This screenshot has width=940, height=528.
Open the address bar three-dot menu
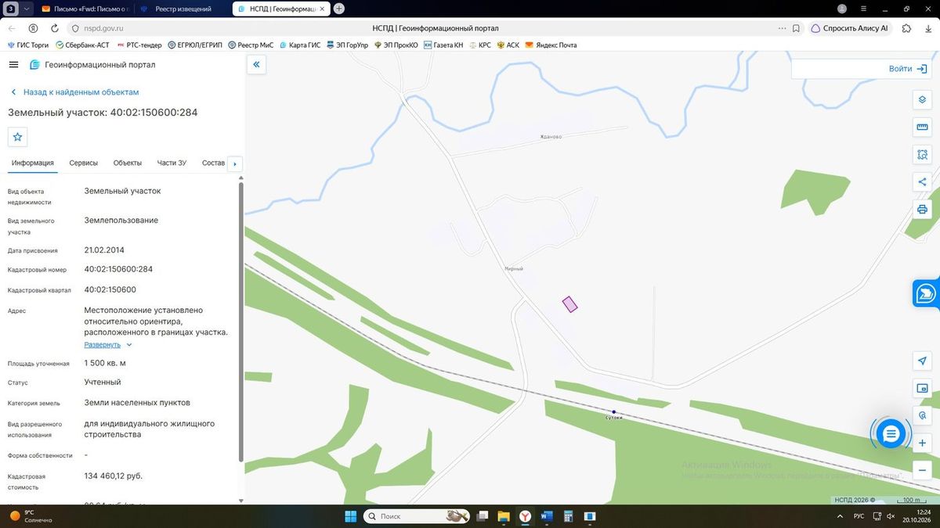pyautogui.click(x=782, y=28)
